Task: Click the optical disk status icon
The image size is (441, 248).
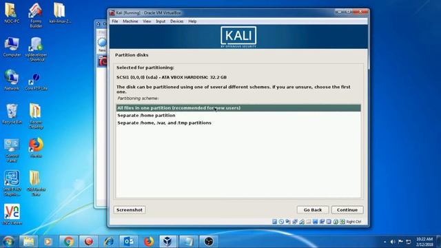Action: pos(281,222)
